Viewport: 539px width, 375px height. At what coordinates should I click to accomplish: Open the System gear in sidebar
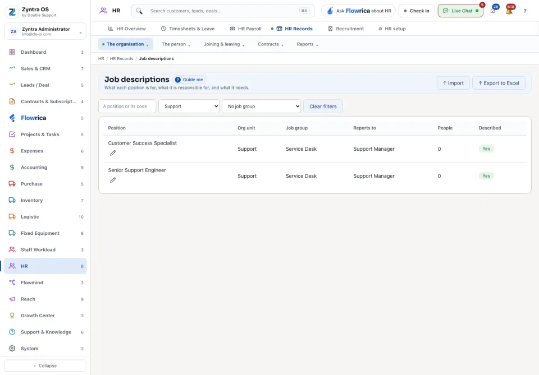coord(12,348)
